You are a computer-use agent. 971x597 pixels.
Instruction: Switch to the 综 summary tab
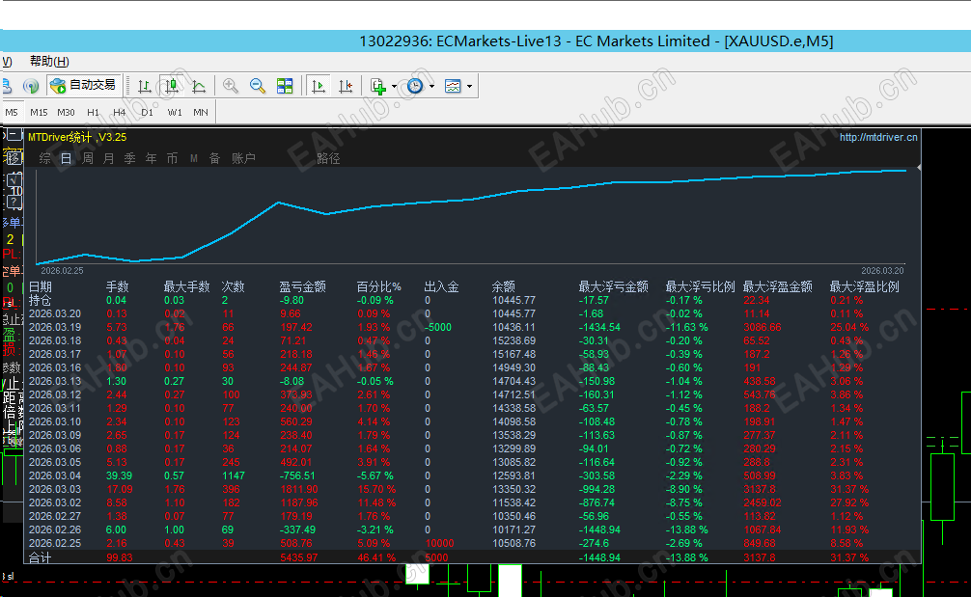[x=45, y=158]
